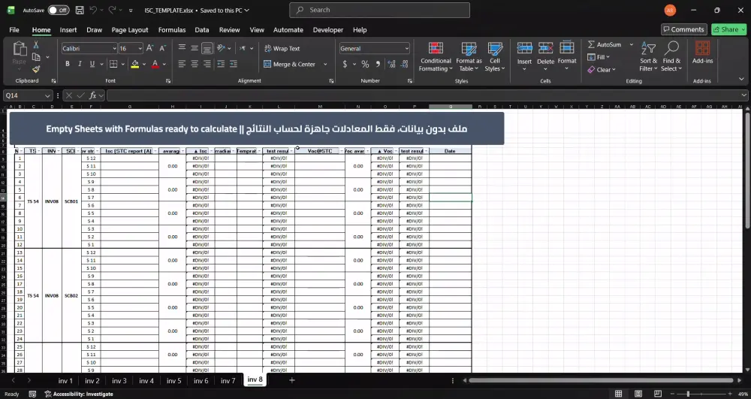
Task: Switch to the Formulas ribbon tab
Action: click(x=172, y=30)
